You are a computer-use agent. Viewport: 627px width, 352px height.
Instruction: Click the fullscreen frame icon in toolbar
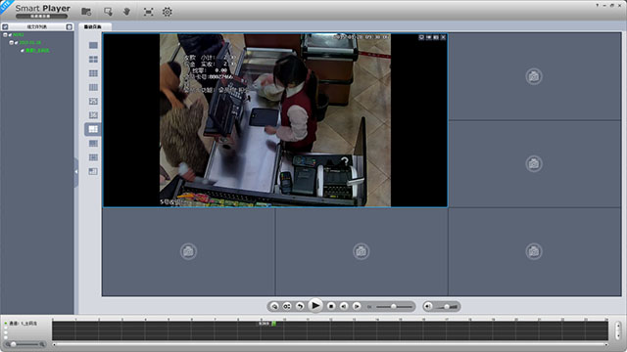pyautogui.click(x=148, y=12)
